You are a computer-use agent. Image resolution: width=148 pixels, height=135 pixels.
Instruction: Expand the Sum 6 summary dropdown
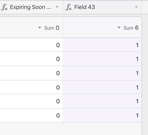119,28
